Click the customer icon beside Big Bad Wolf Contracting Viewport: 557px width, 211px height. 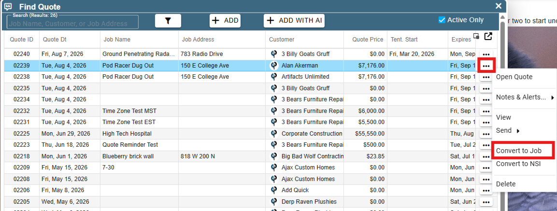click(274, 156)
